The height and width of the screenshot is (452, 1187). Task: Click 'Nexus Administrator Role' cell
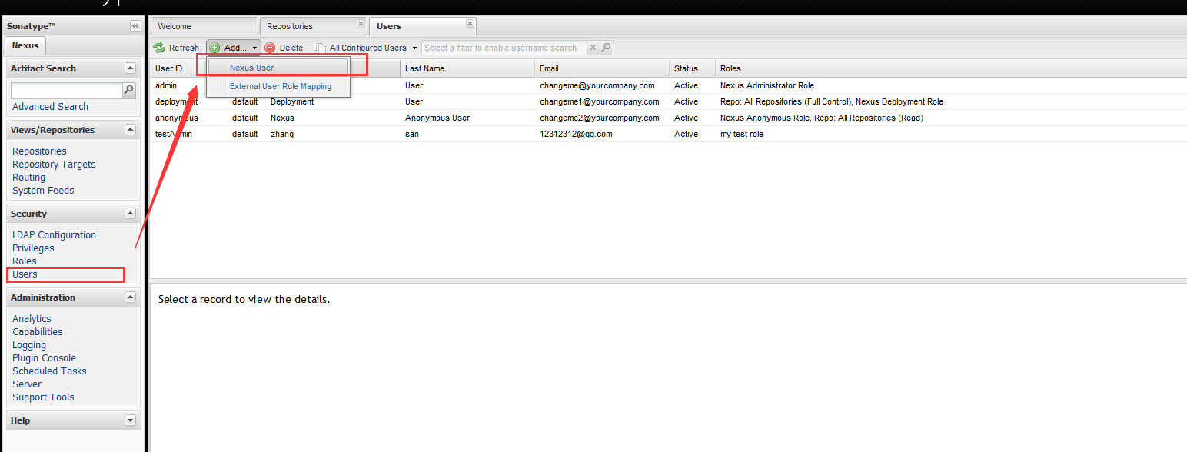click(767, 85)
